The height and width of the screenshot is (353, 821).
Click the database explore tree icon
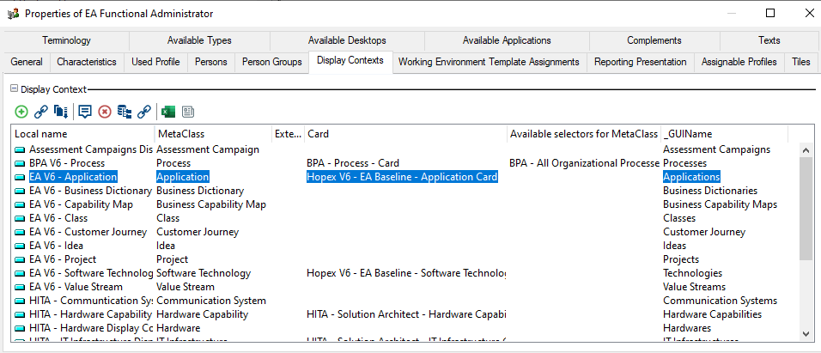[x=124, y=112]
